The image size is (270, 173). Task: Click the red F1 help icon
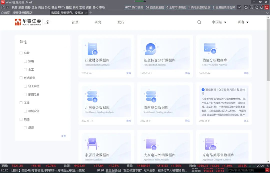[x=267, y=7]
